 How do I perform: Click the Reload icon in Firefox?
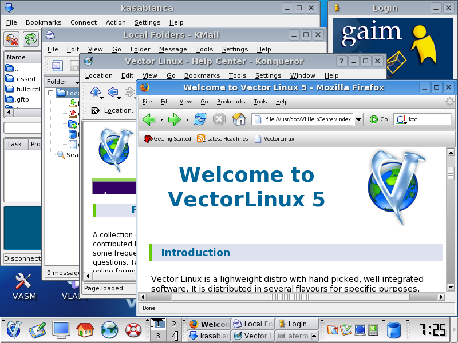200,119
